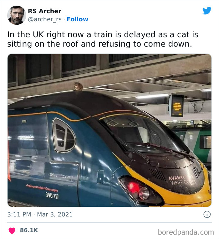This screenshot has height=239, width=219.
Task: View the 86.1K likes count
Action: pos(29,230)
